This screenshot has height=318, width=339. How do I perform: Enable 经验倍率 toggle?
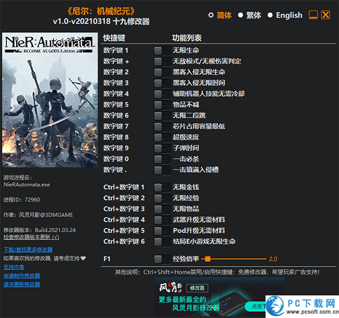pos(162,259)
